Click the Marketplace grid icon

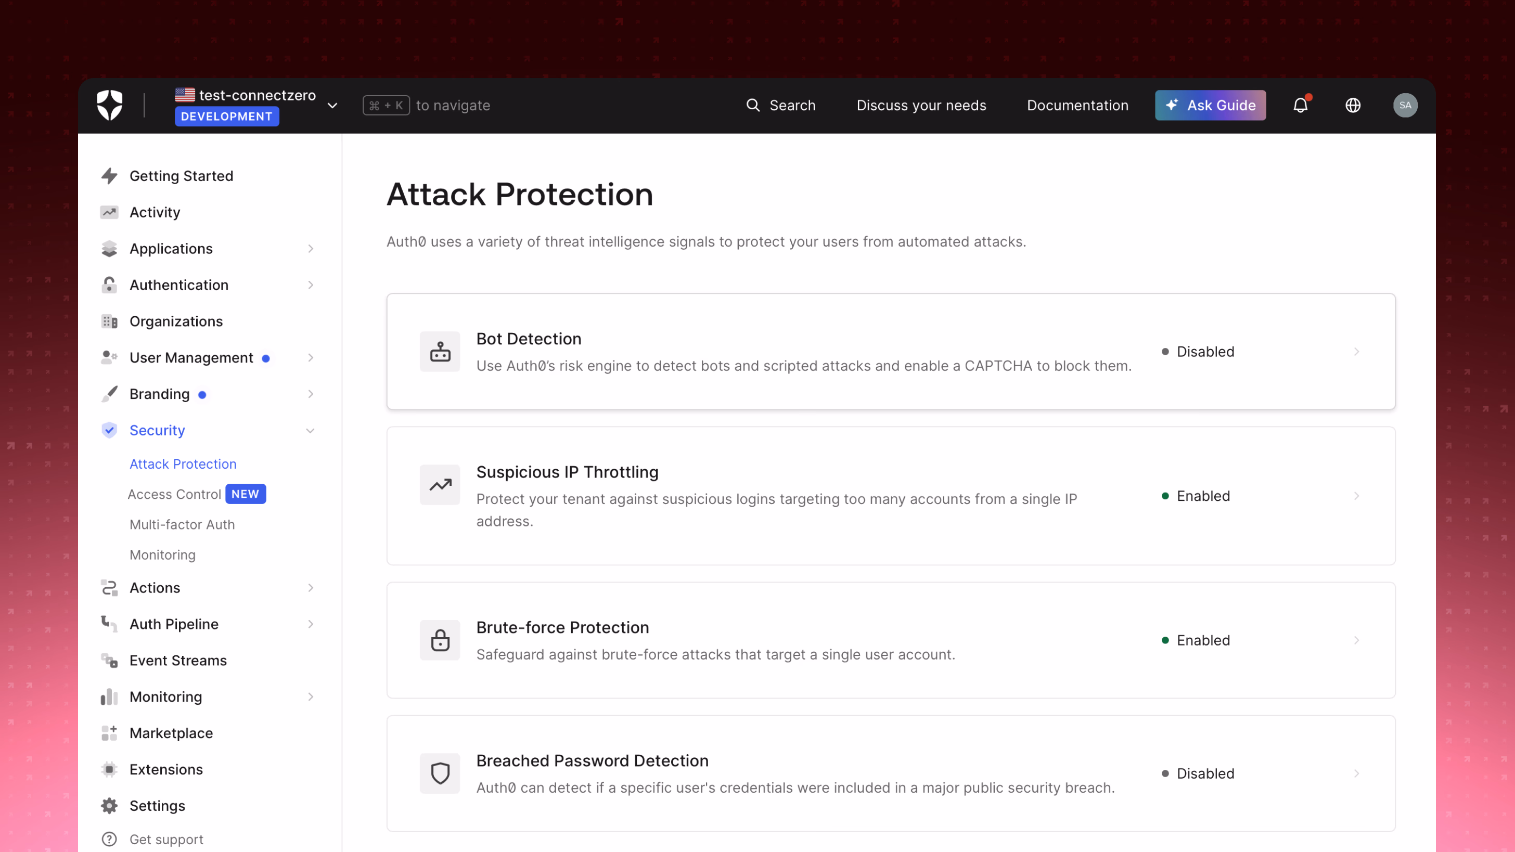coord(109,733)
